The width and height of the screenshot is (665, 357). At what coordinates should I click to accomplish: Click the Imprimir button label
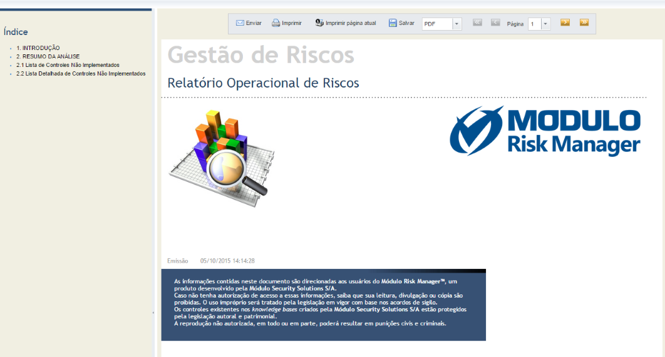[x=292, y=23]
